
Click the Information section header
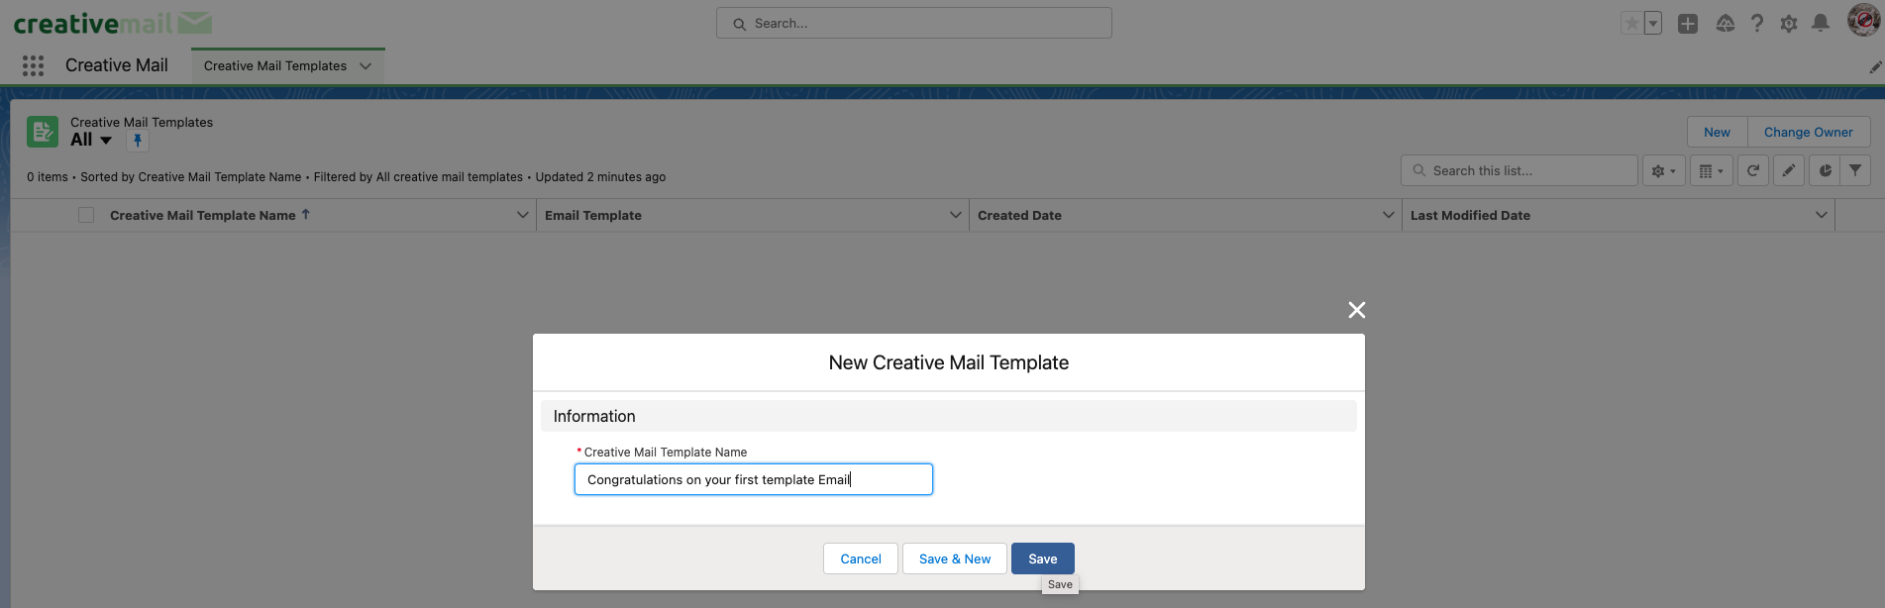point(949,416)
